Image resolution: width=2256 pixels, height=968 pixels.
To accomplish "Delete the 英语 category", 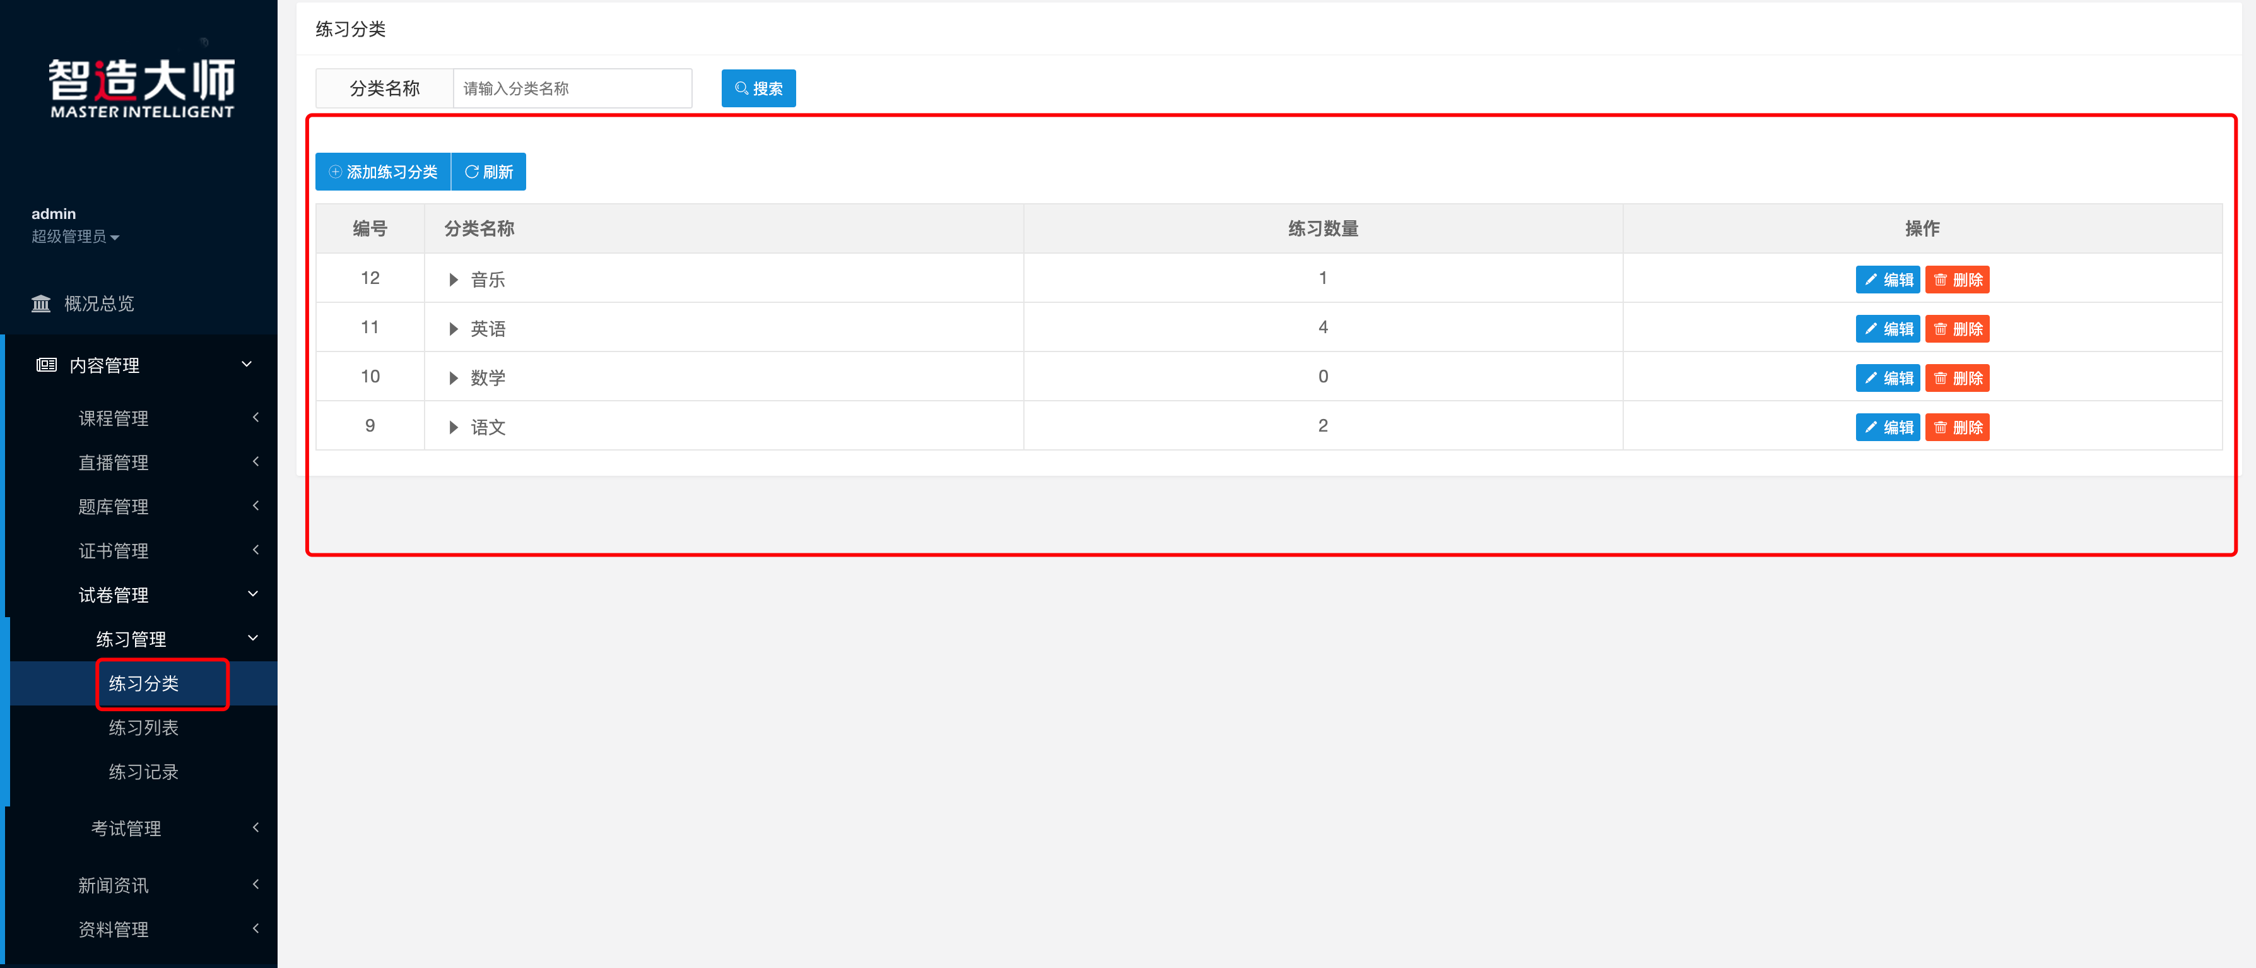I will pos(1958,329).
